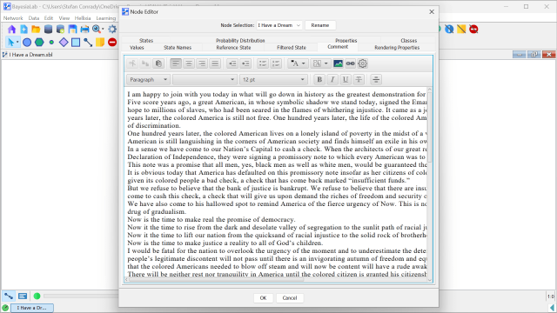Select the arc creation tool

(x=88, y=43)
